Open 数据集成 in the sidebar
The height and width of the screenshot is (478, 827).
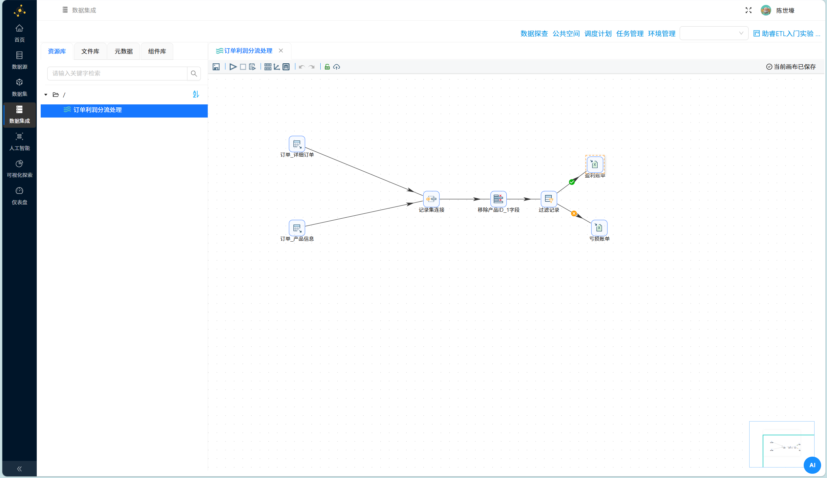coord(19,115)
